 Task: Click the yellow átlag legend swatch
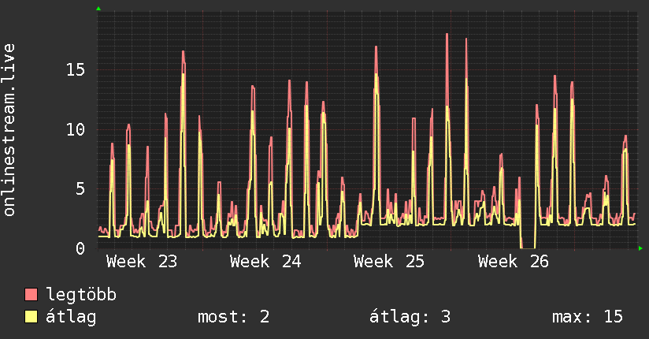click(31, 316)
